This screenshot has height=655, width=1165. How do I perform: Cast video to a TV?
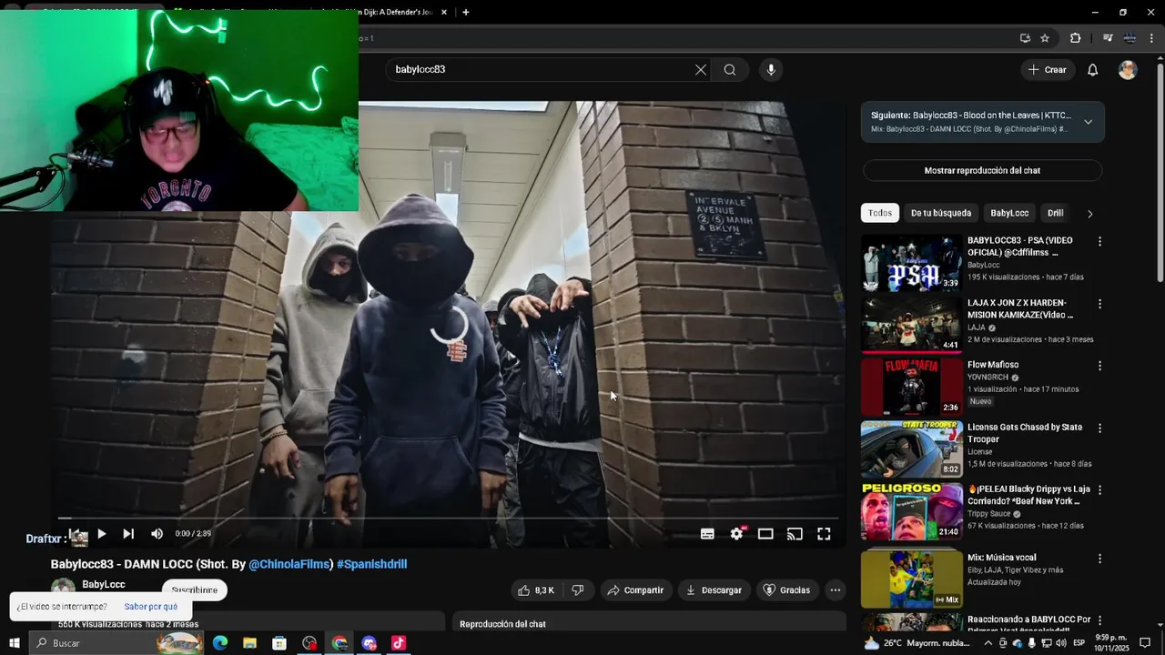[795, 534]
